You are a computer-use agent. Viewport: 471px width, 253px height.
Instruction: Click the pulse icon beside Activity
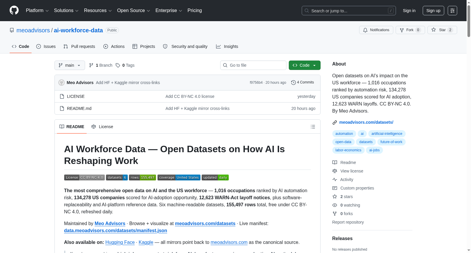click(x=335, y=180)
